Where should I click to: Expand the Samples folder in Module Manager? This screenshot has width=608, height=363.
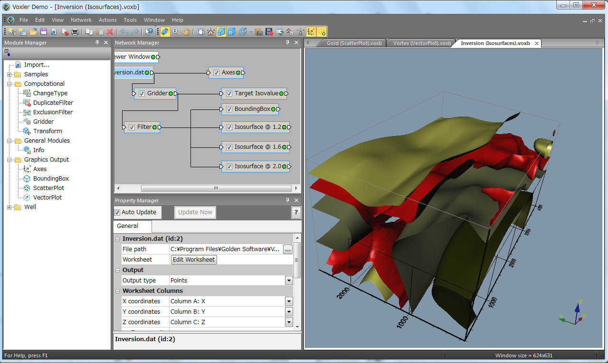coord(9,74)
